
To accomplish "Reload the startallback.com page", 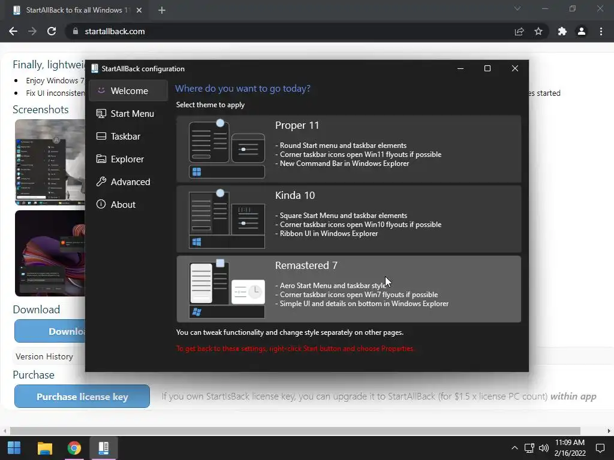I will 52,31.
